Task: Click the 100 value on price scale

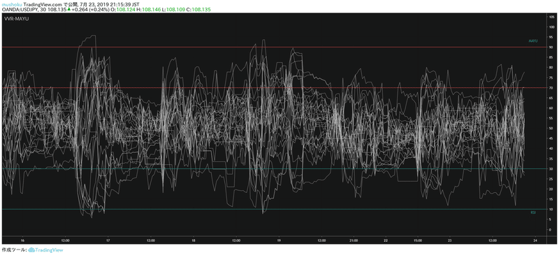Action: coord(551,27)
